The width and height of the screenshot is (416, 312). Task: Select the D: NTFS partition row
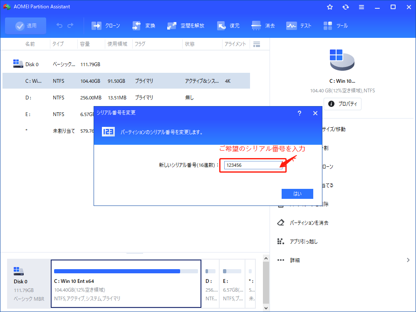pyautogui.click(x=126, y=97)
